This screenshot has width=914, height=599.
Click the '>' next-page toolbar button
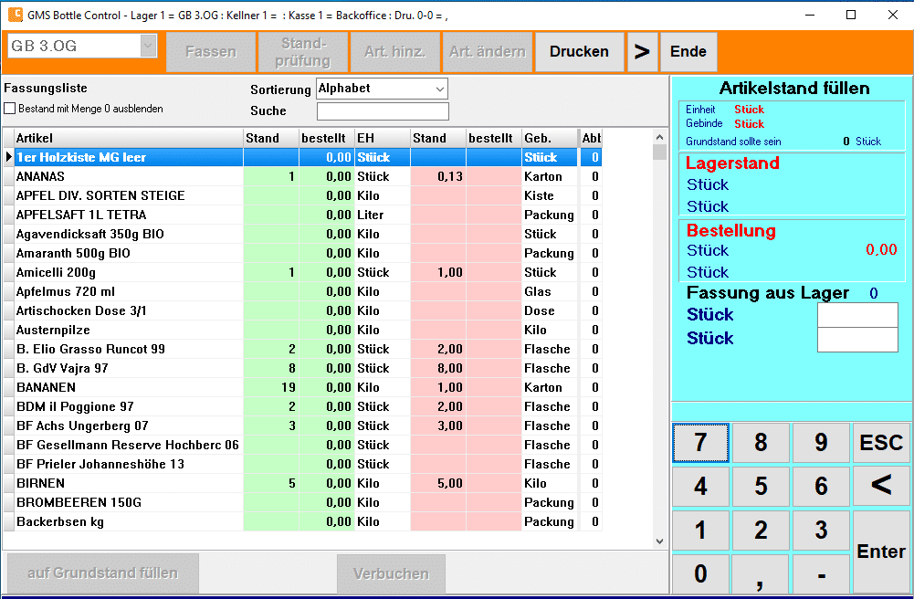642,52
